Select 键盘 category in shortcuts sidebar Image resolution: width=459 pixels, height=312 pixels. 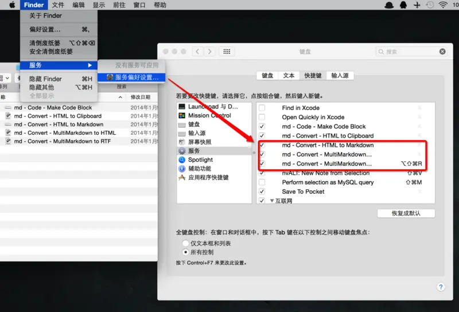point(214,124)
